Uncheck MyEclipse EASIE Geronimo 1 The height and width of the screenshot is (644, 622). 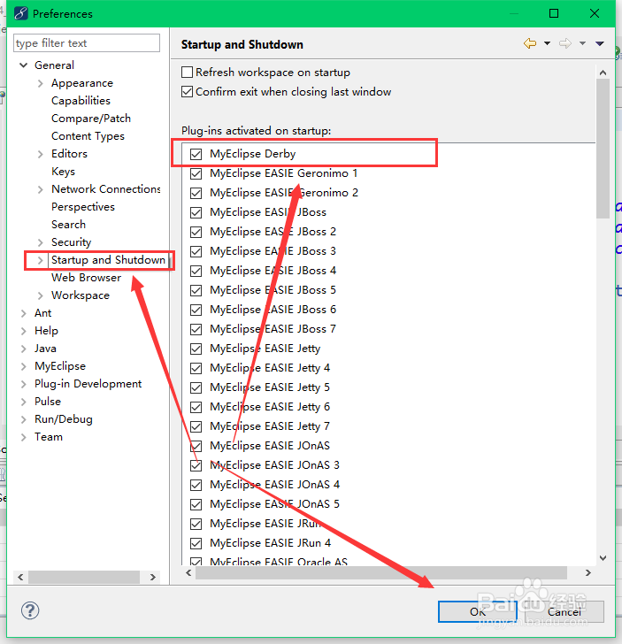pyautogui.click(x=196, y=173)
